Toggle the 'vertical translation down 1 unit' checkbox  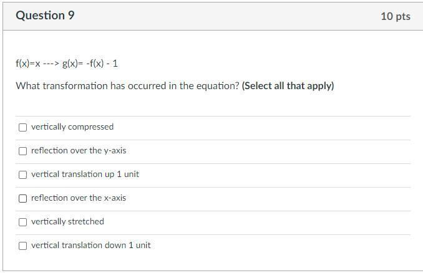23,246
